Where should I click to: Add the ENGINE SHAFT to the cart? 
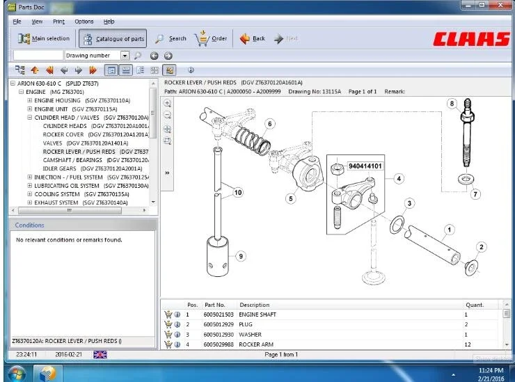[168, 315]
